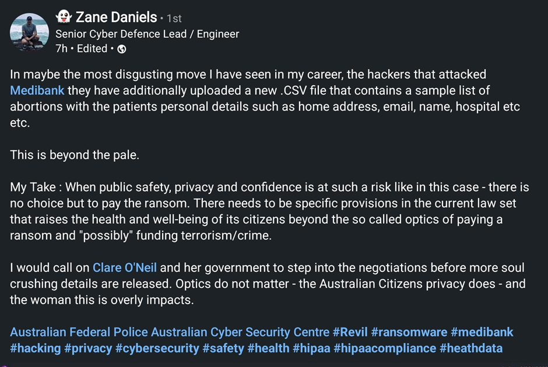Screen dimensions: 548x367
Task: Open Clare O'Neil's profile mention
Action: (x=124, y=268)
